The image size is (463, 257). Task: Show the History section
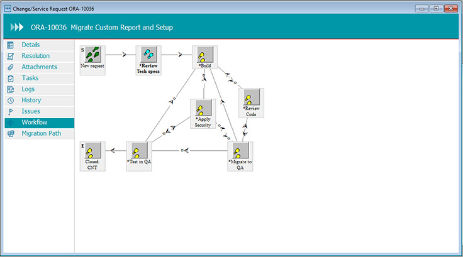pyautogui.click(x=39, y=101)
